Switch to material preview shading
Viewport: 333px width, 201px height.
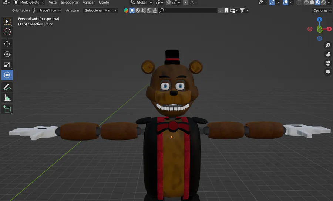318,3
